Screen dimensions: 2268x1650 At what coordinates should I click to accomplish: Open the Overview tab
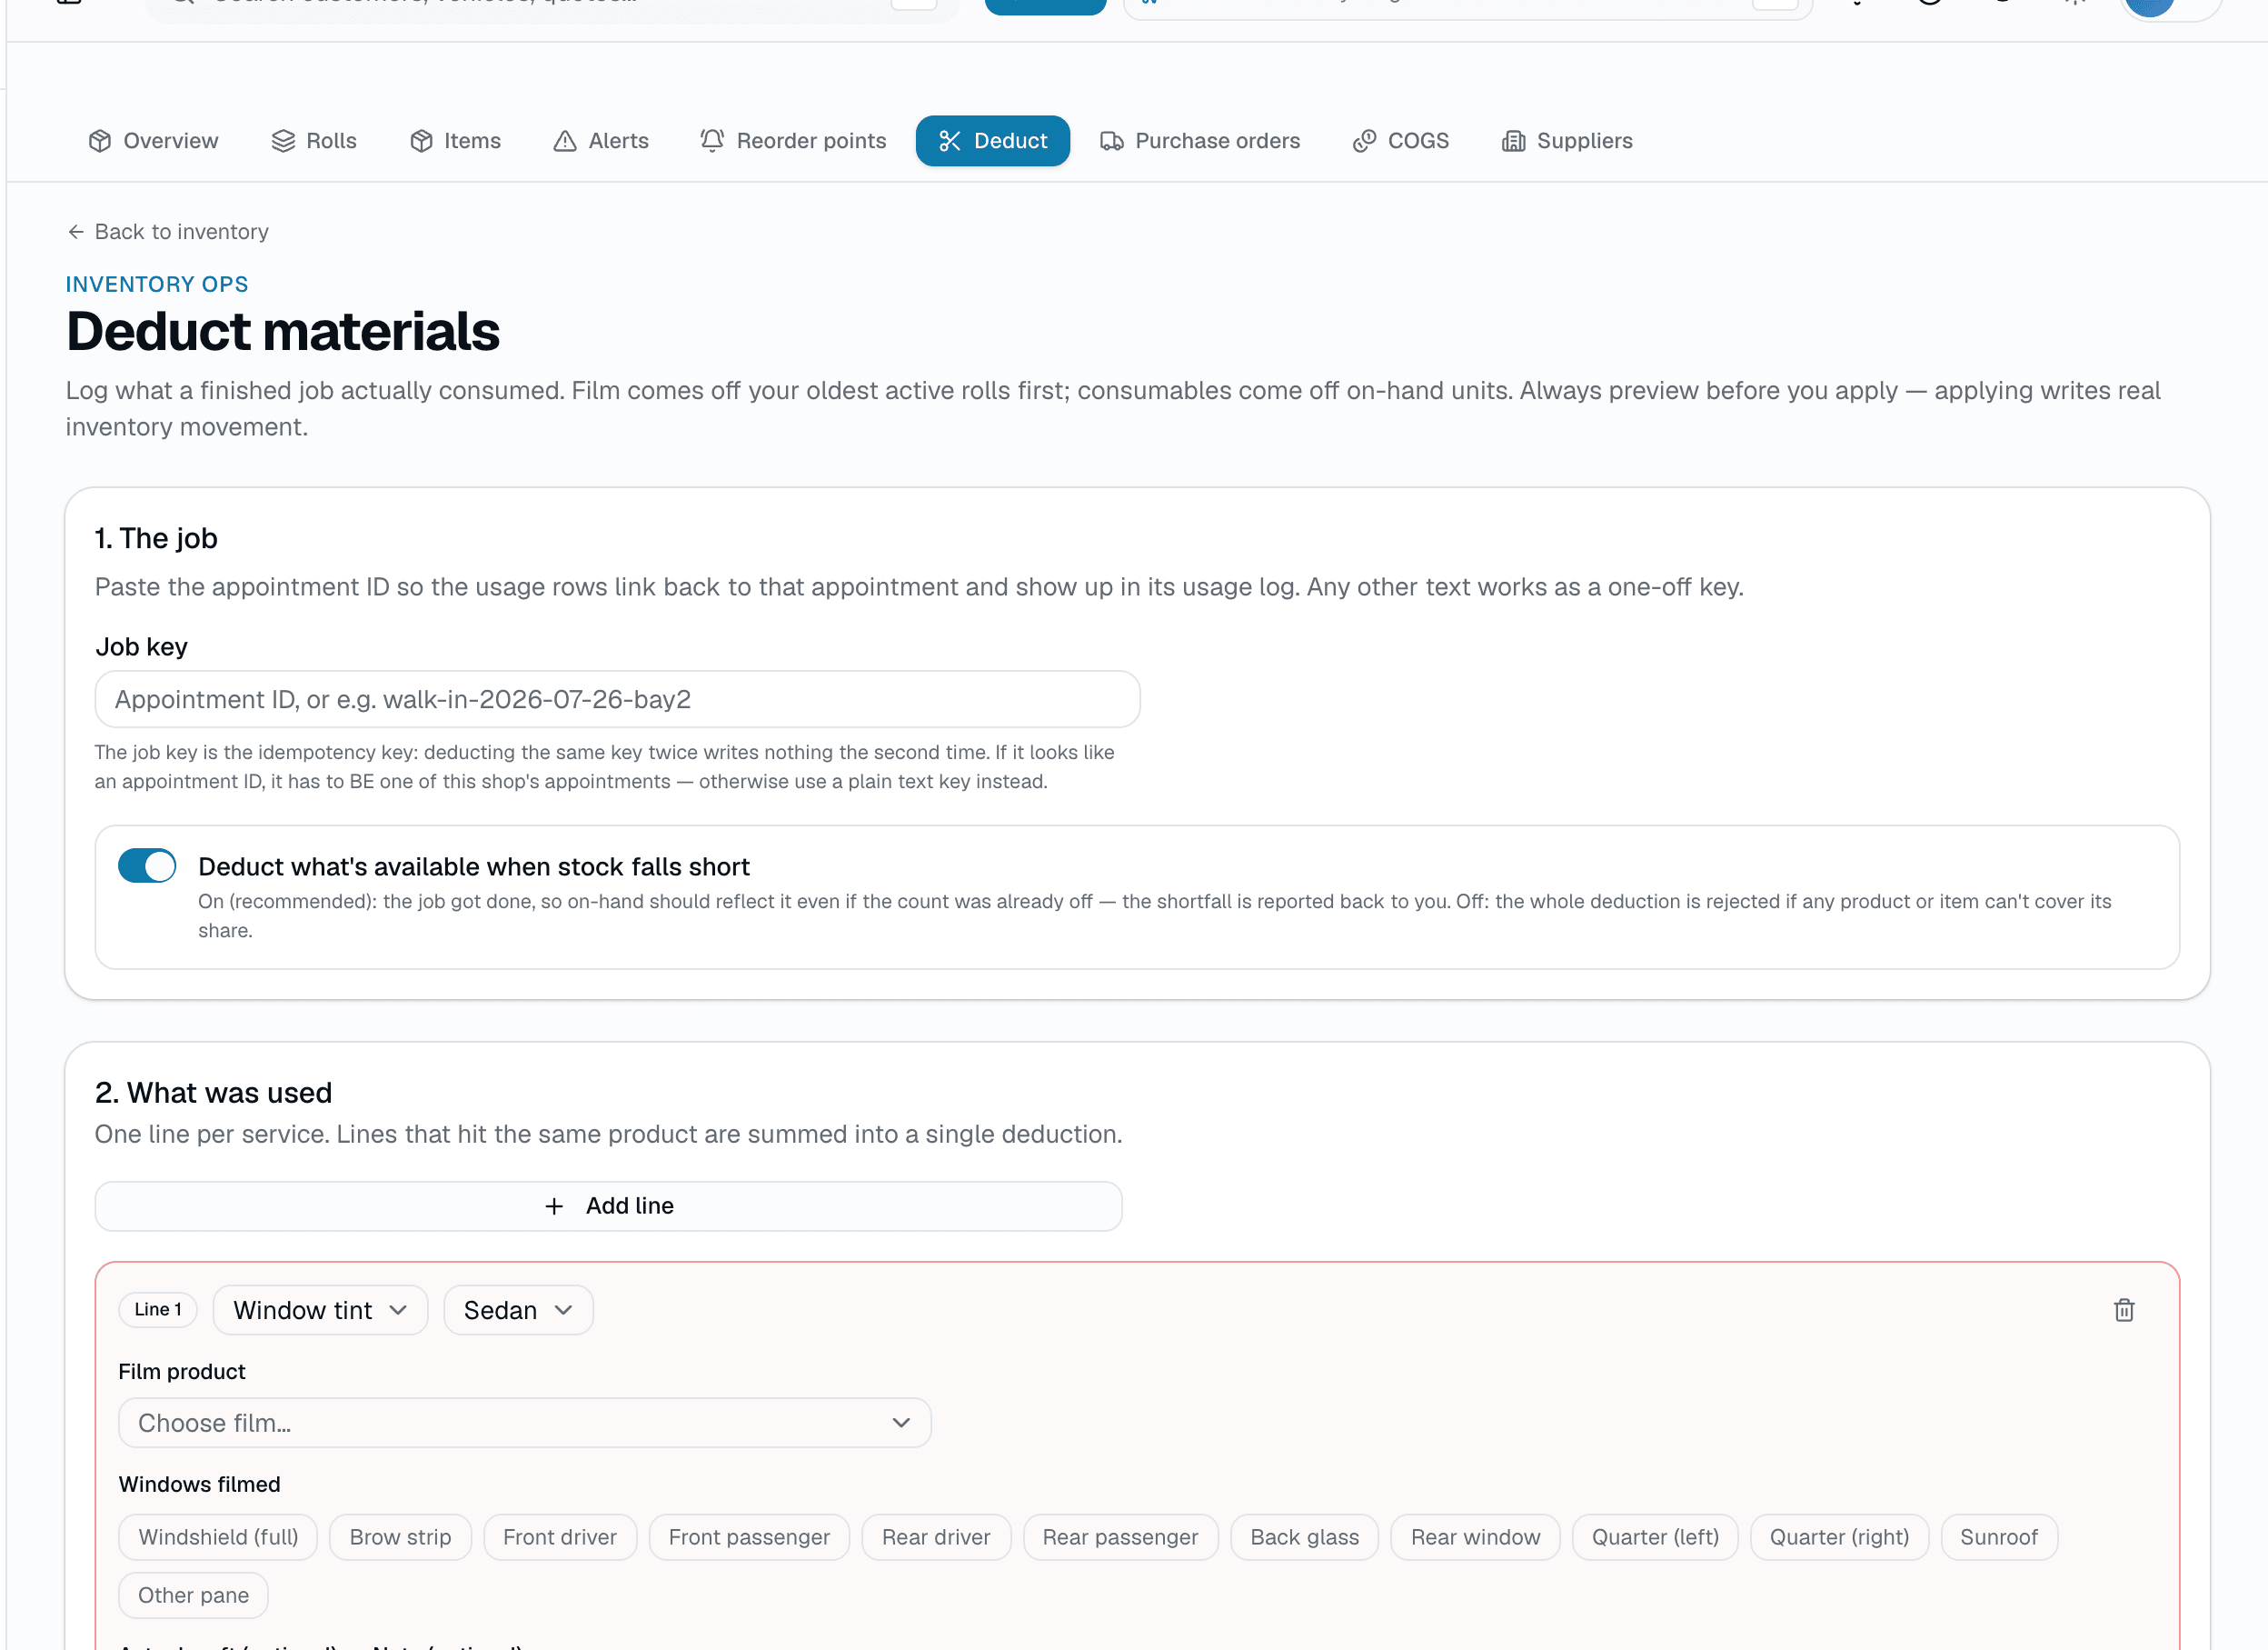tap(153, 141)
